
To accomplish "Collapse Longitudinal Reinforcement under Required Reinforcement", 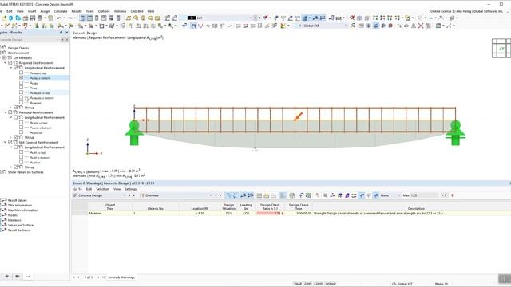I will [x=10, y=68].
